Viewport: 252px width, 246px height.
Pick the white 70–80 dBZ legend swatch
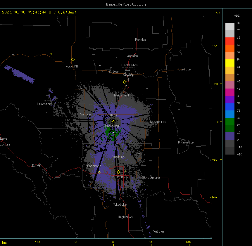[230, 27]
